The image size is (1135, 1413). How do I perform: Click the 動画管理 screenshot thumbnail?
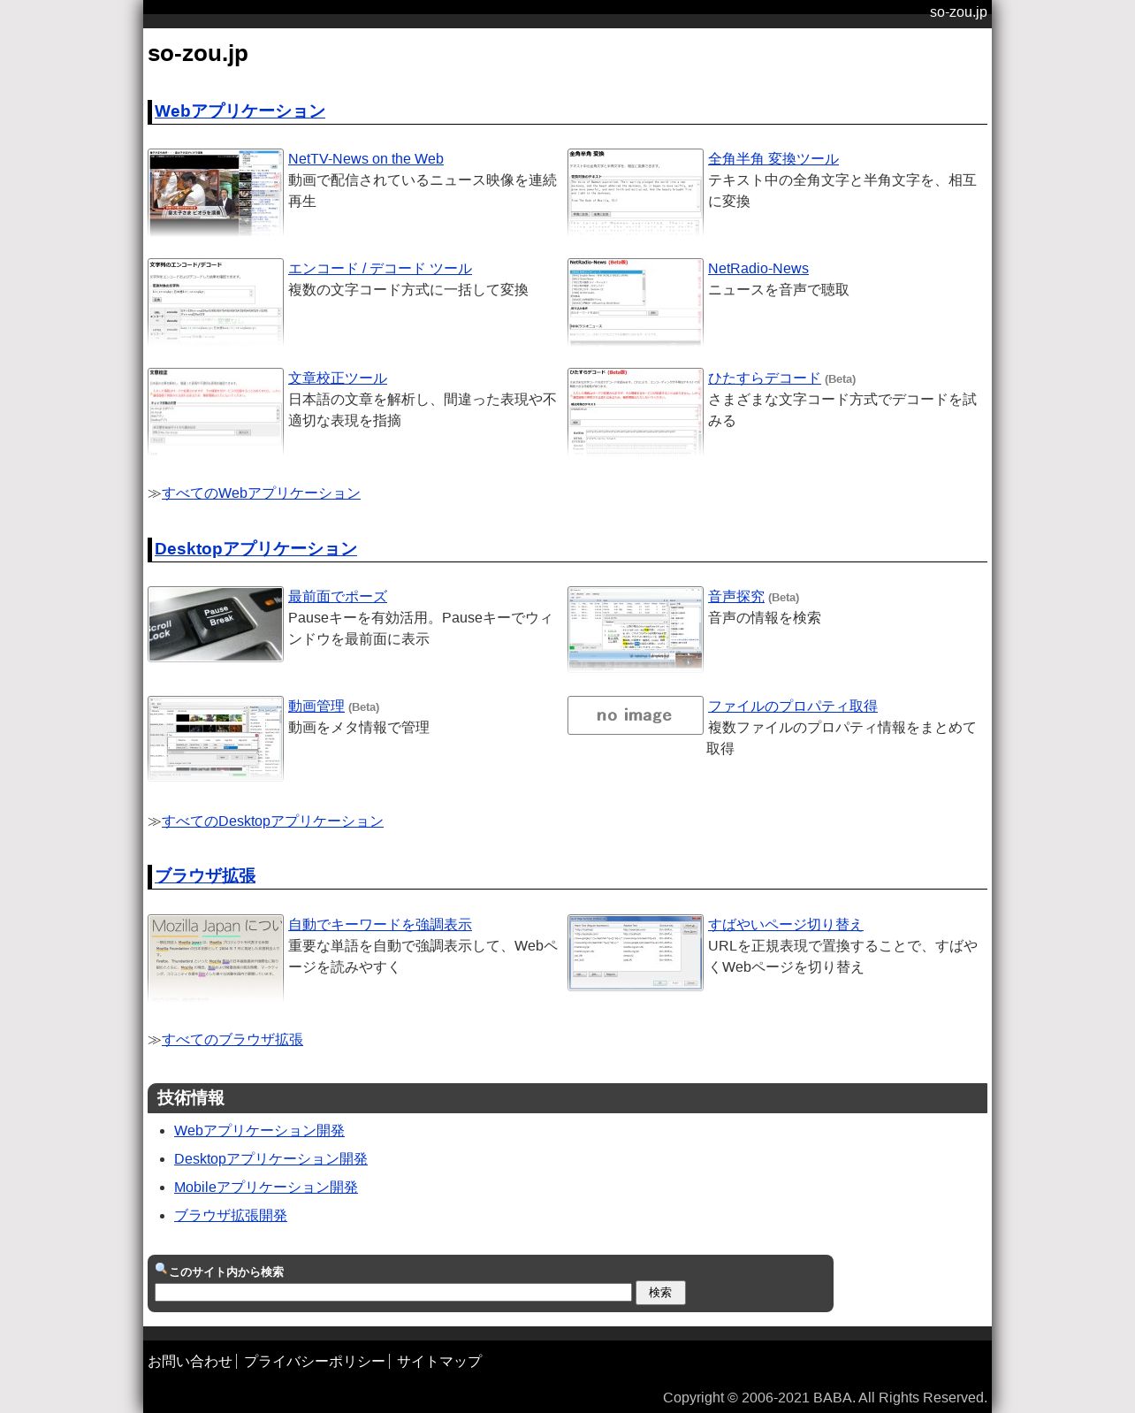[216, 738]
